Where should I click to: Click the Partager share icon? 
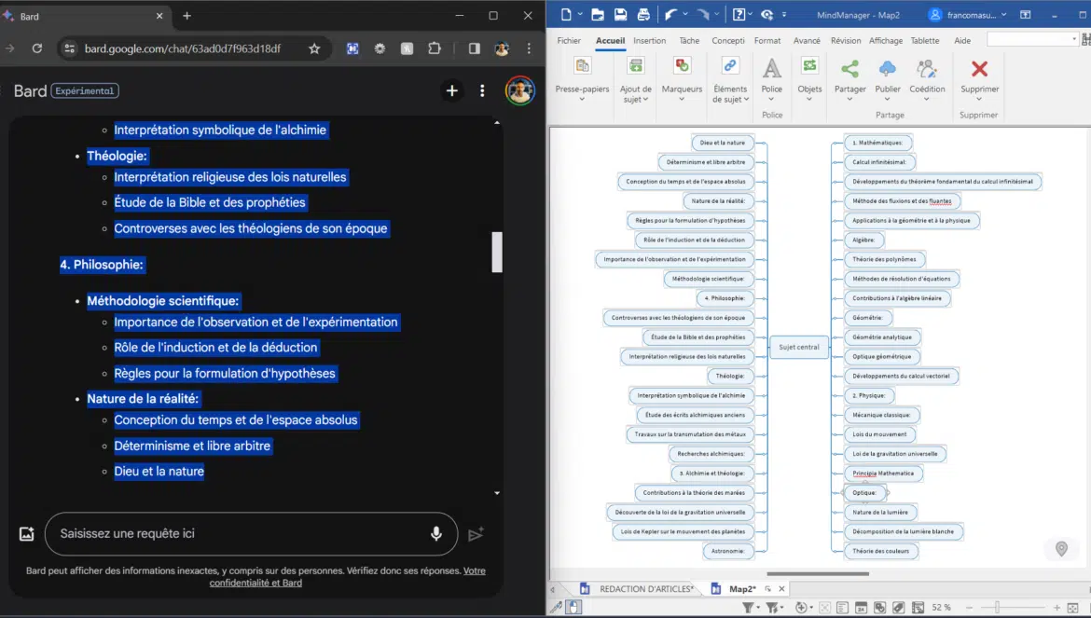tap(849, 69)
